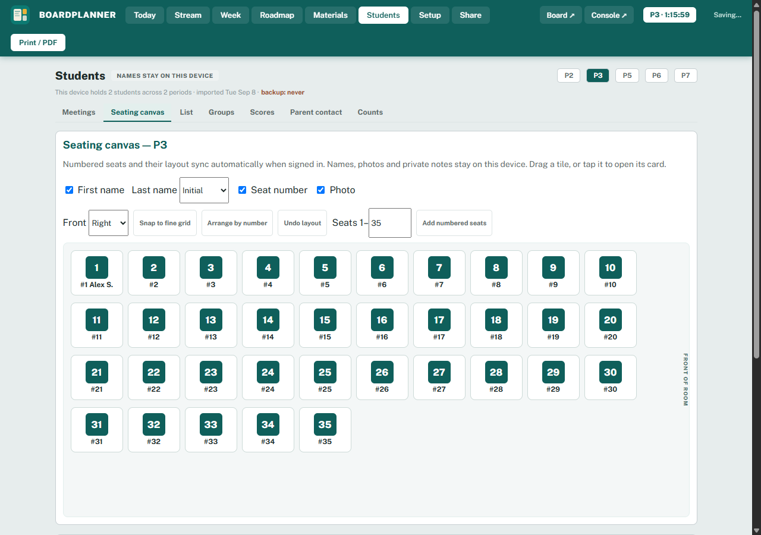The width and height of the screenshot is (761, 535).
Task: Uncheck the First name checkbox
Action: (x=69, y=190)
